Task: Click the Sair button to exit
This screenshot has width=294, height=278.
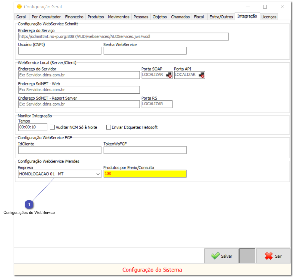Action: [273, 256]
